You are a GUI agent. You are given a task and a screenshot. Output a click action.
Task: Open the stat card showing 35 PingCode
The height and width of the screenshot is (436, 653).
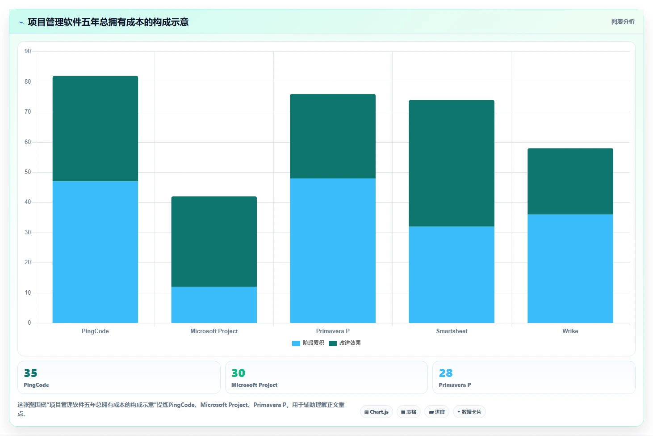(119, 377)
